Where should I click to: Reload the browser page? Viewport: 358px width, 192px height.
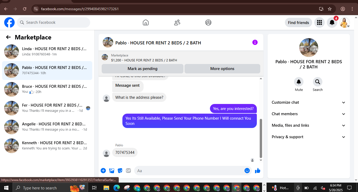[x=25, y=9]
